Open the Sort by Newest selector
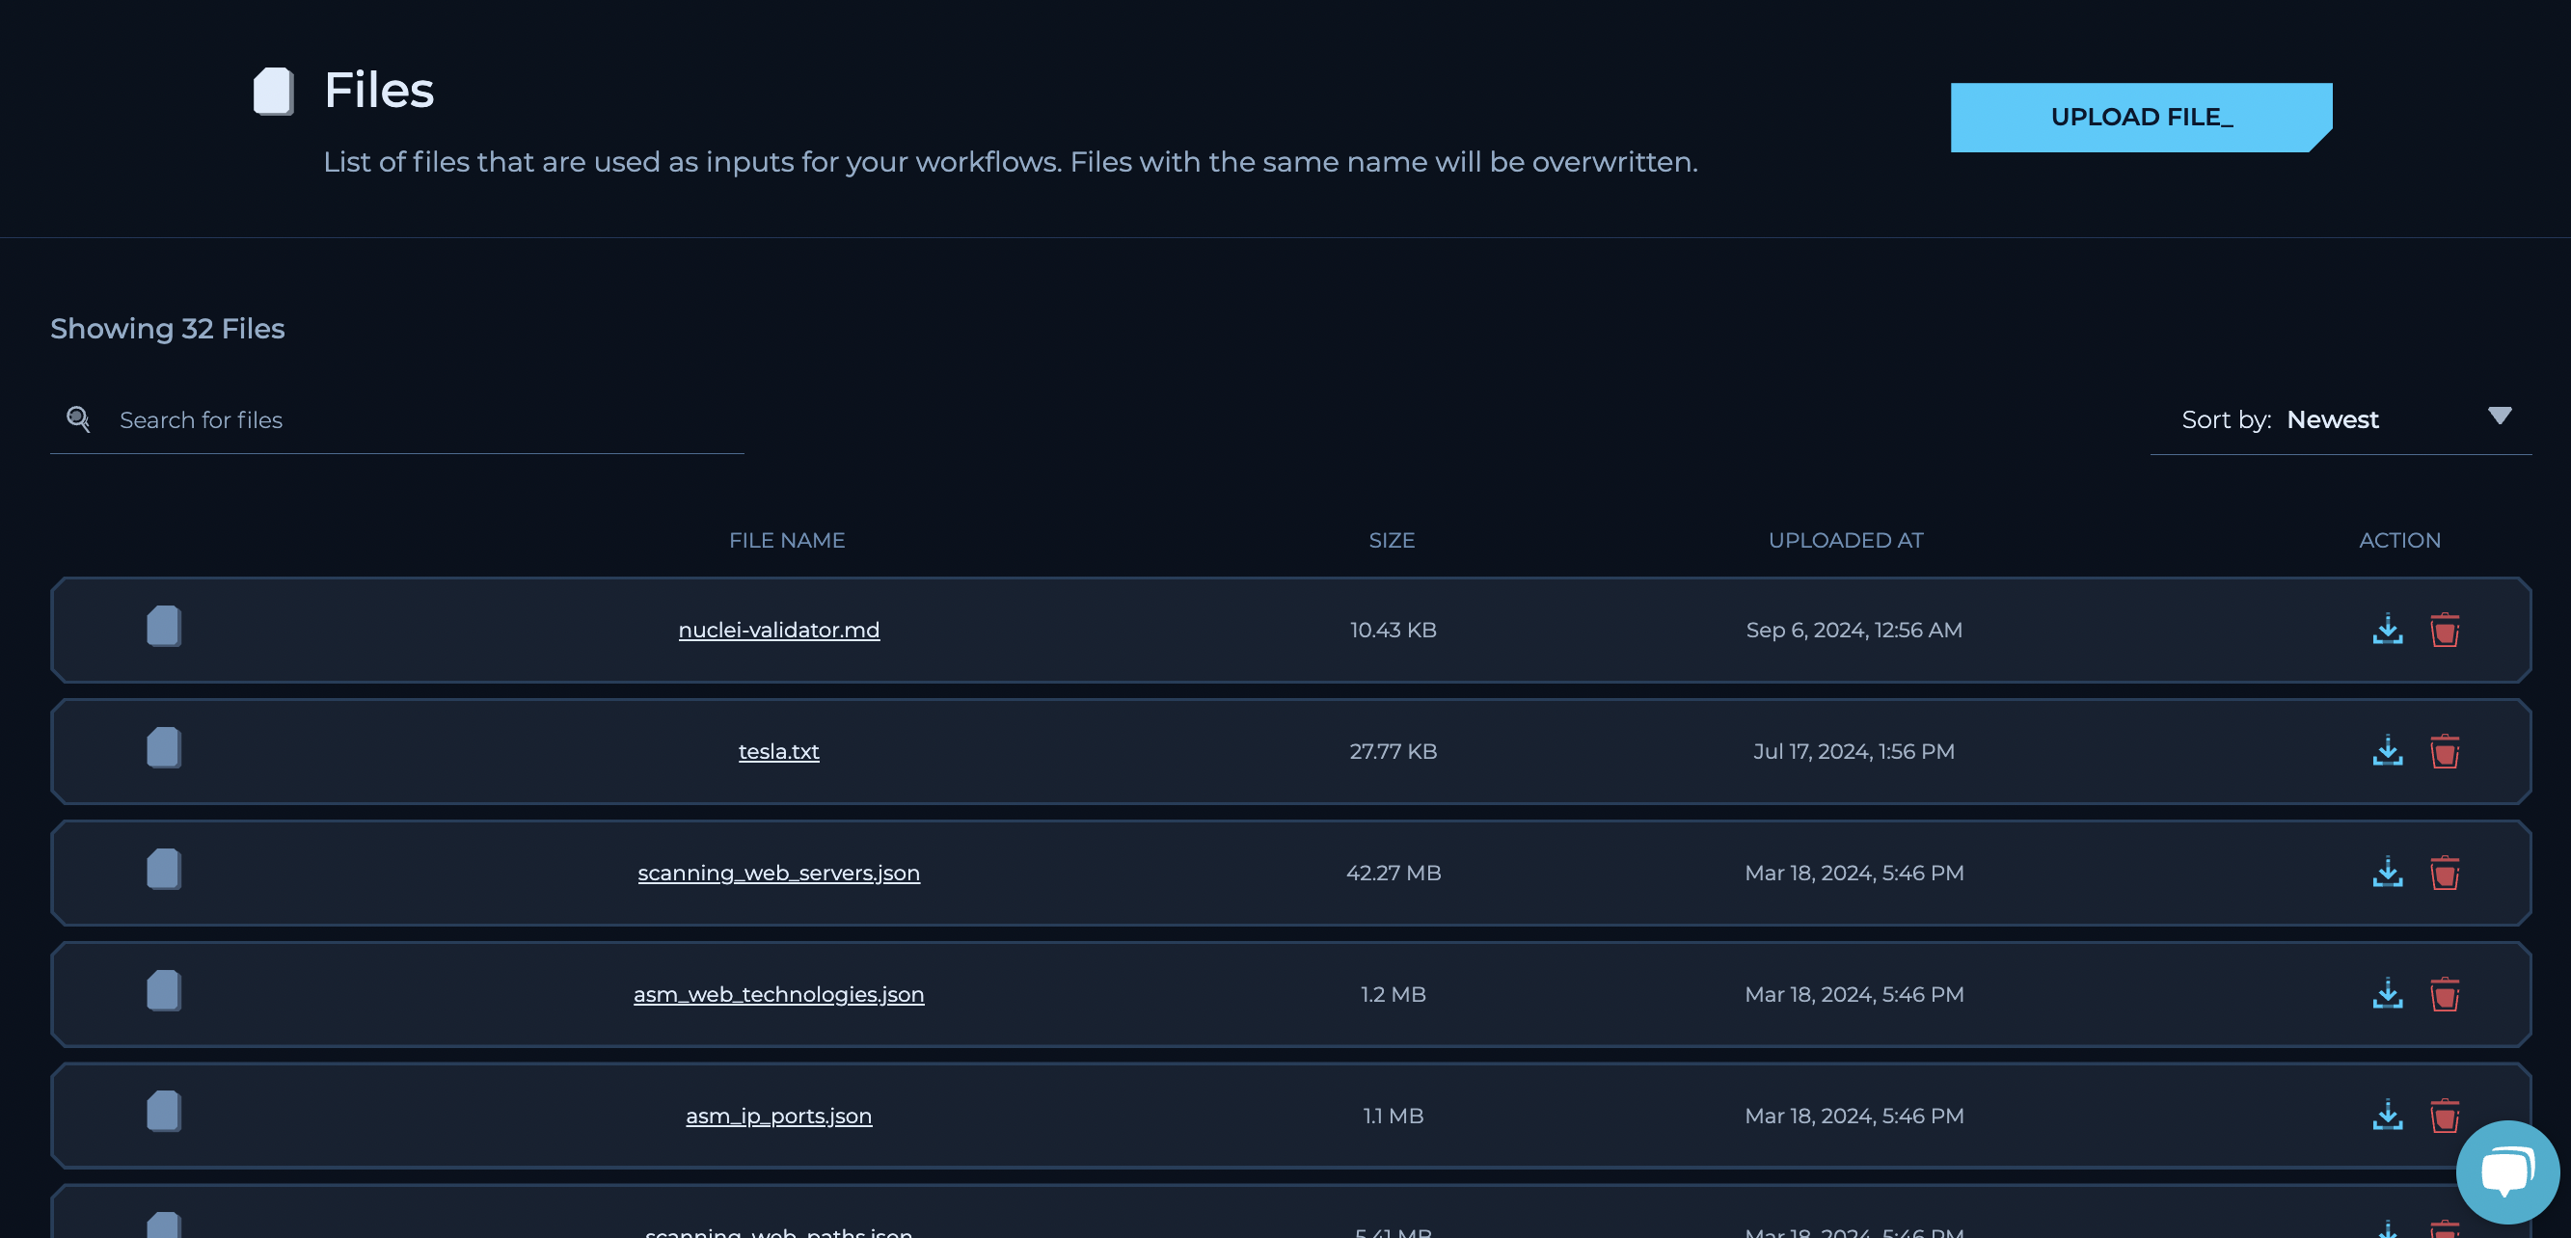The image size is (2571, 1238). (x=2332, y=420)
